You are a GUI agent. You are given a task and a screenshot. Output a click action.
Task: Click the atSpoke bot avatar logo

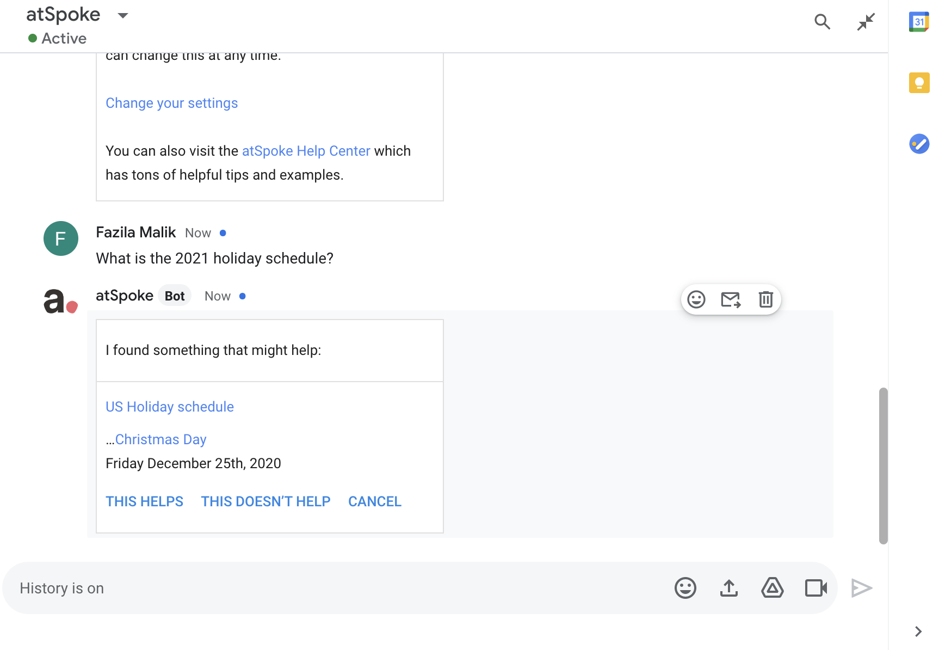[60, 301]
